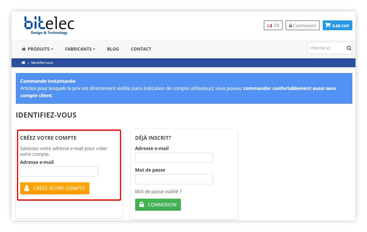Click the person icon on Créez votre compte
This screenshot has width=367, height=232.
tap(26, 188)
